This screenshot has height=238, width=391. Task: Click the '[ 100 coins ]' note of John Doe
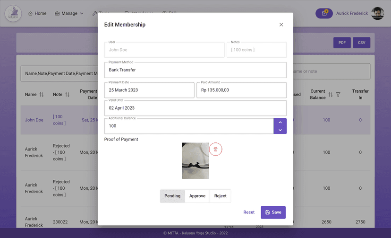coord(59,120)
